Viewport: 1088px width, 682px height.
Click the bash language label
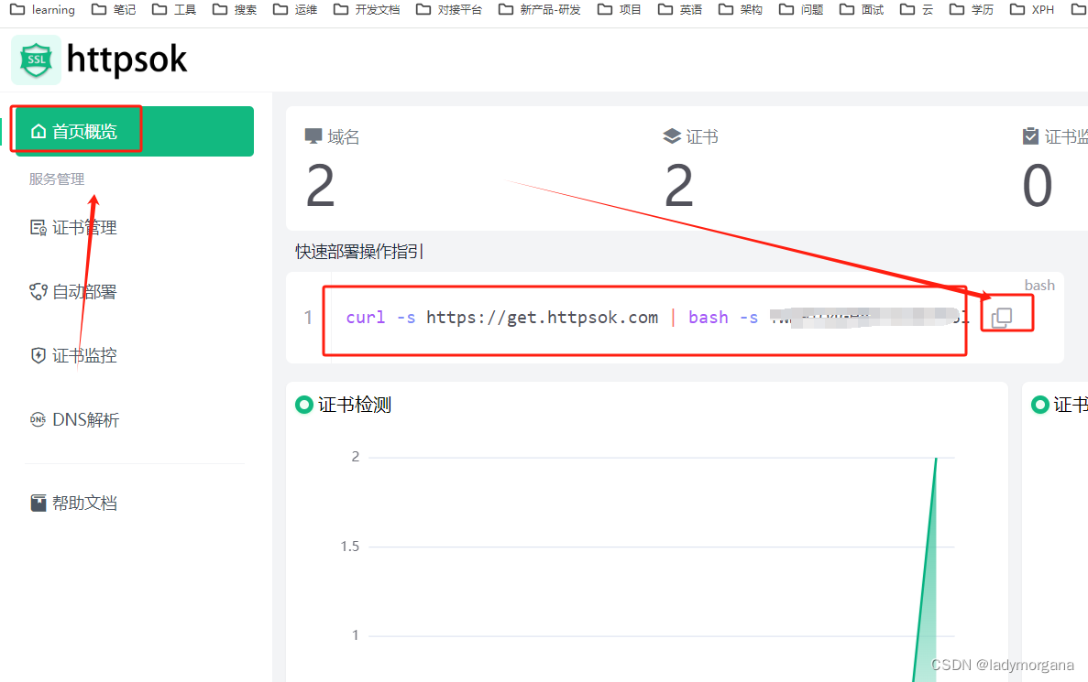(1039, 285)
